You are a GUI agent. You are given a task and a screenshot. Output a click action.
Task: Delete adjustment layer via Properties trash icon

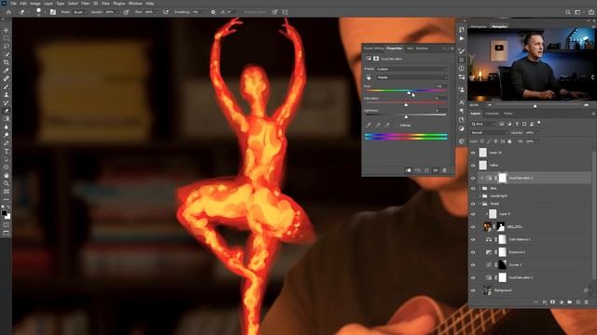(444, 170)
